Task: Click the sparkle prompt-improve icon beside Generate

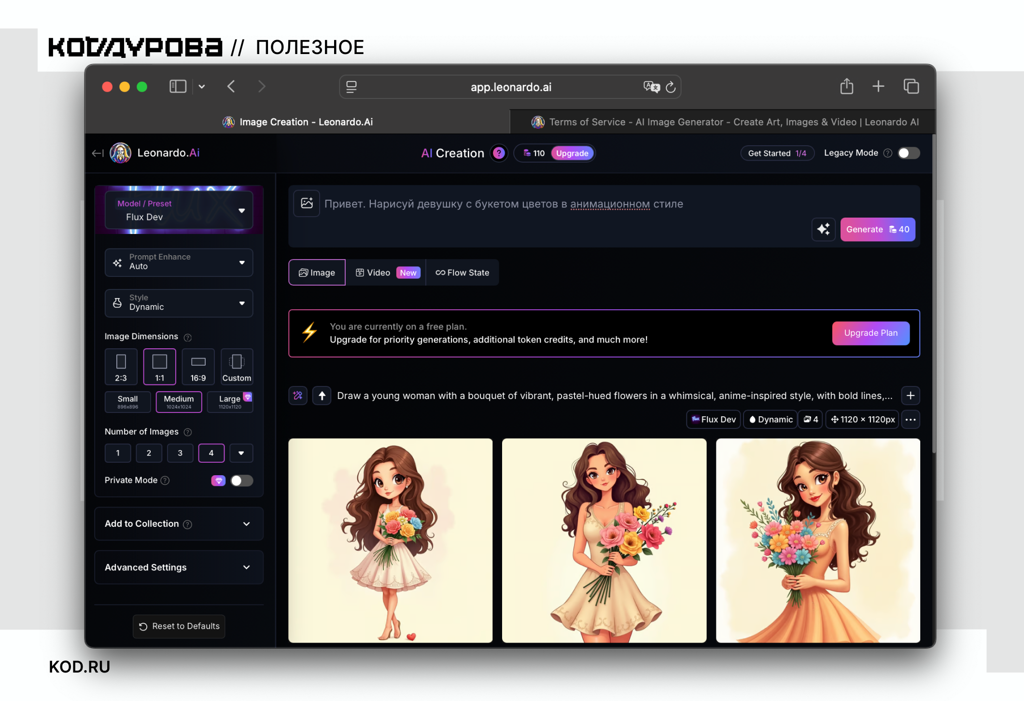Action: pyautogui.click(x=824, y=229)
